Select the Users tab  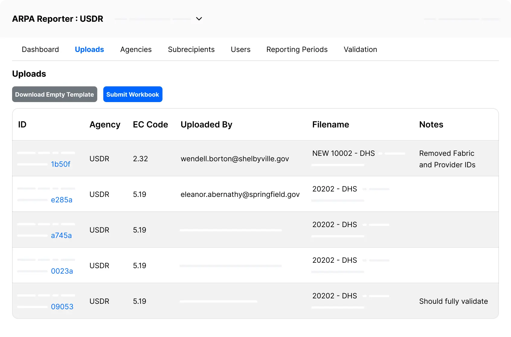click(240, 50)
